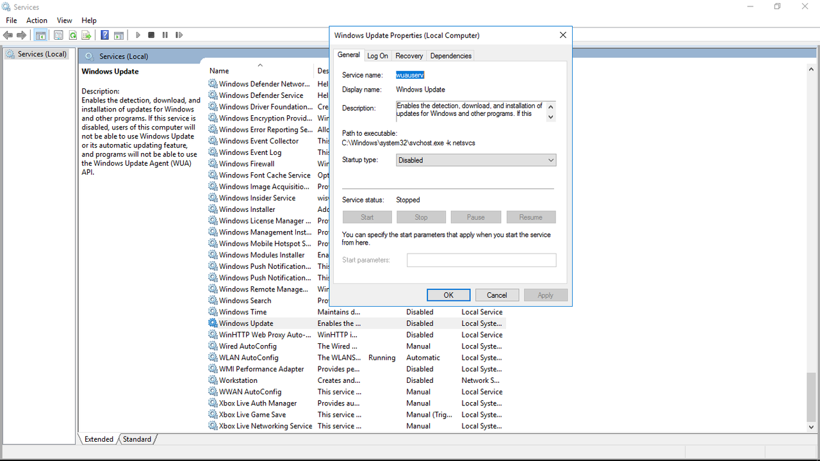The image size is (820, 461).
Task: Click the Description box up scroll arrow
Action: click(550, 106)
